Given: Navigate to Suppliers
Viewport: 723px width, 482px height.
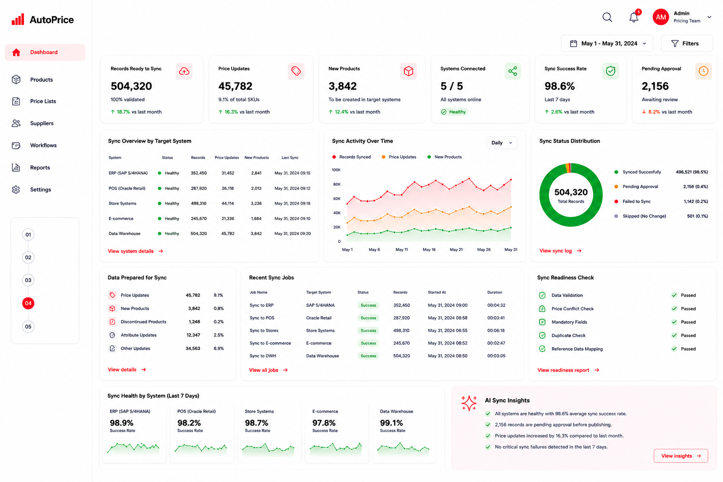Looking at the screenshot, I should (x=42, y=123).
